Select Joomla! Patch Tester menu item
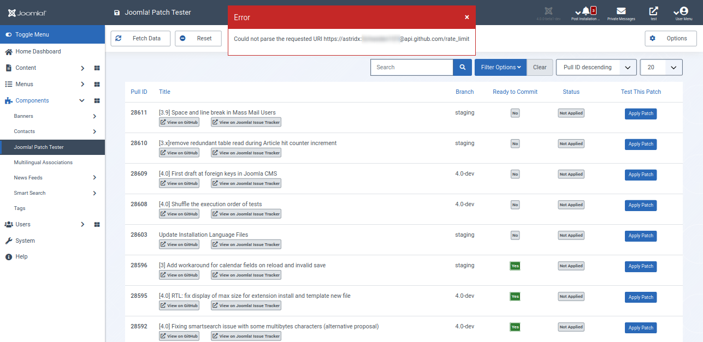The width and height of the screenshot is (703, 342). point(52,147)
